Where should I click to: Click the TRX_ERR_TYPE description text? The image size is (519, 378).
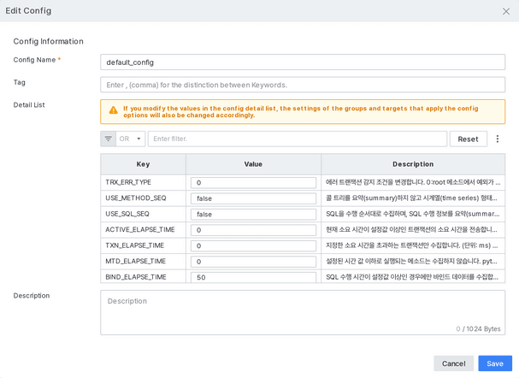tap(413, 182)
